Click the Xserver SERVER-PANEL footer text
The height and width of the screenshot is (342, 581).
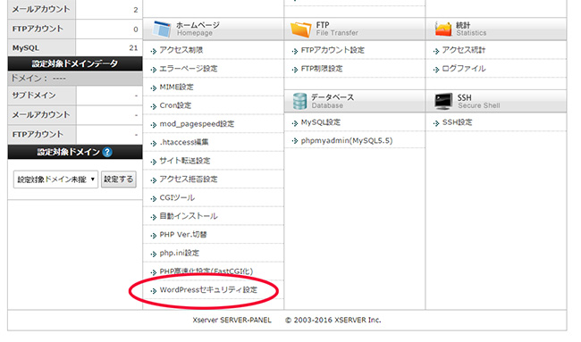232,321
